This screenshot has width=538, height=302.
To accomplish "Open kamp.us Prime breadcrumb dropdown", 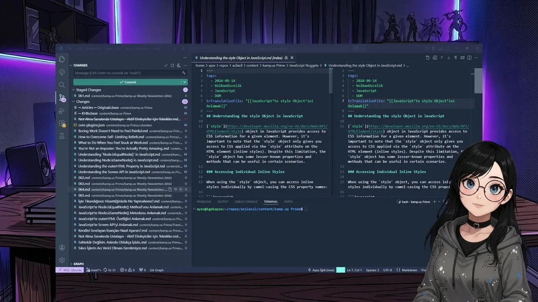I will [x=274, y=65].
